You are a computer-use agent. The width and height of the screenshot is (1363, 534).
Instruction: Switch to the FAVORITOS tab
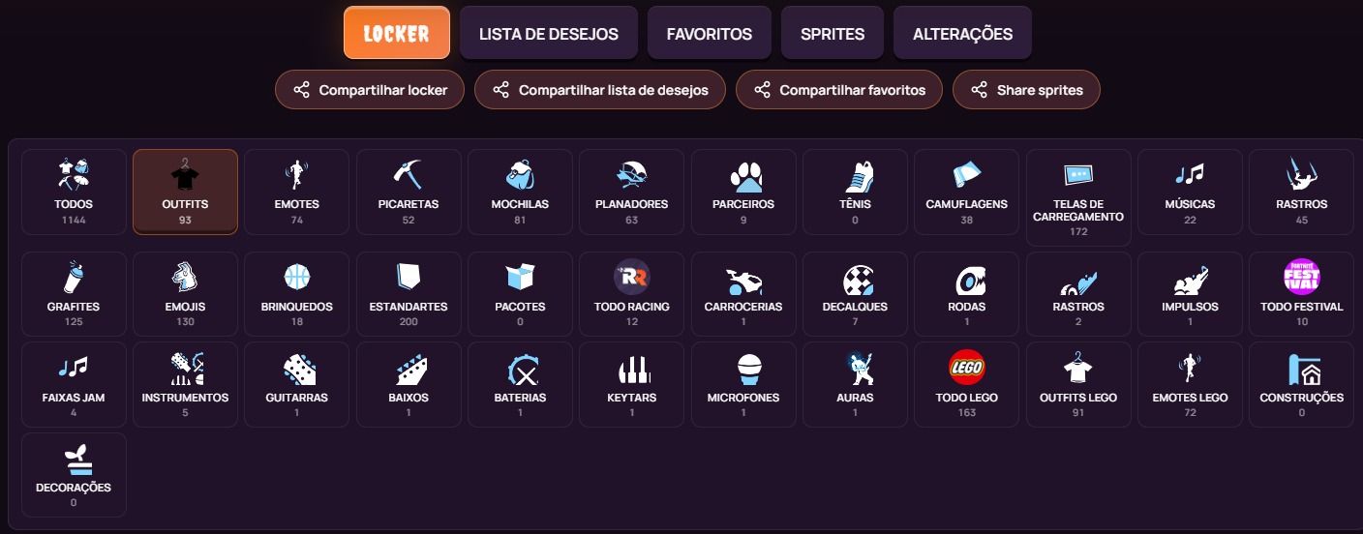click(x=710, y=34)
